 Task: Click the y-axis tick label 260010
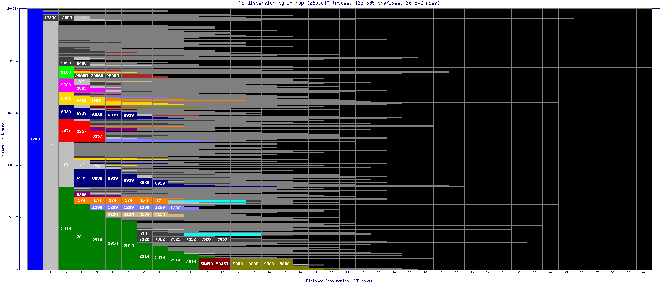click(13, 9)
